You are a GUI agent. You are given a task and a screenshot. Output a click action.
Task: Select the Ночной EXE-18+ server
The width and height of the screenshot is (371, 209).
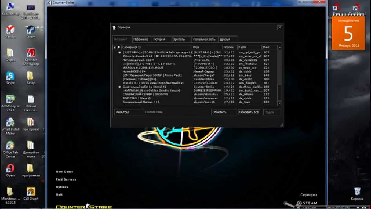pos(195,71)
